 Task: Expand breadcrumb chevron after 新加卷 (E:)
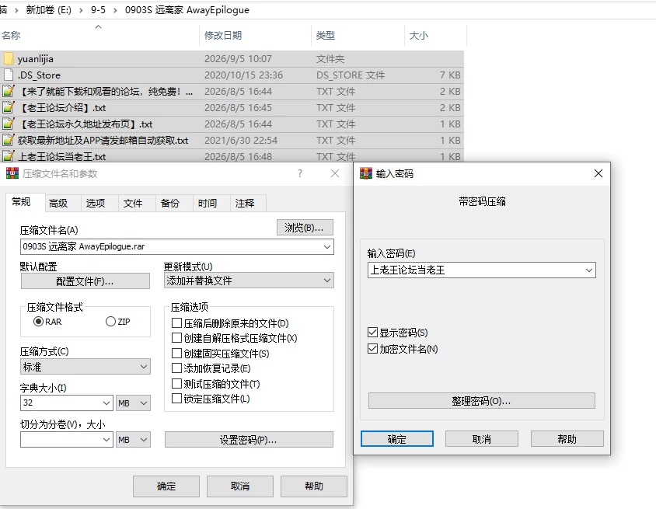click(x=81, y=10)
